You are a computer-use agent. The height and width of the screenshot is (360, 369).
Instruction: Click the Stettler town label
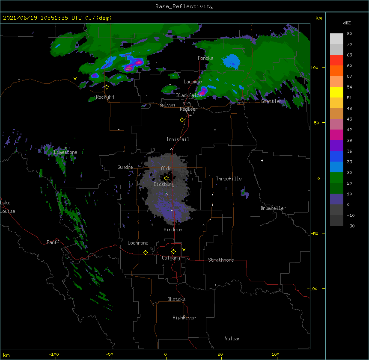pos(271,101)
